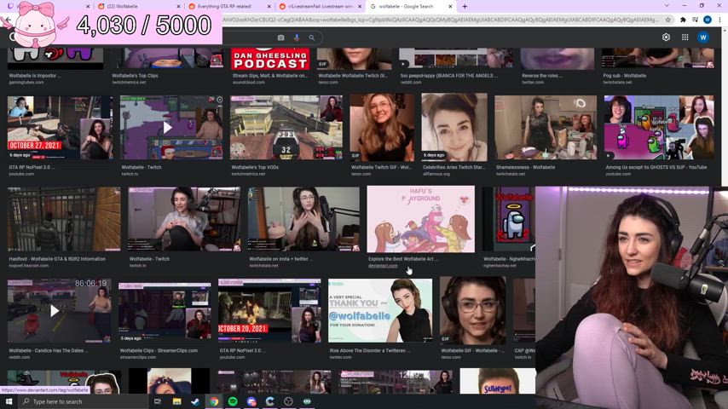This screenshot has width=728, height=409.
Task: Click the Chrome profile avatar in toolbar
Action: click(x=707, y=20)
